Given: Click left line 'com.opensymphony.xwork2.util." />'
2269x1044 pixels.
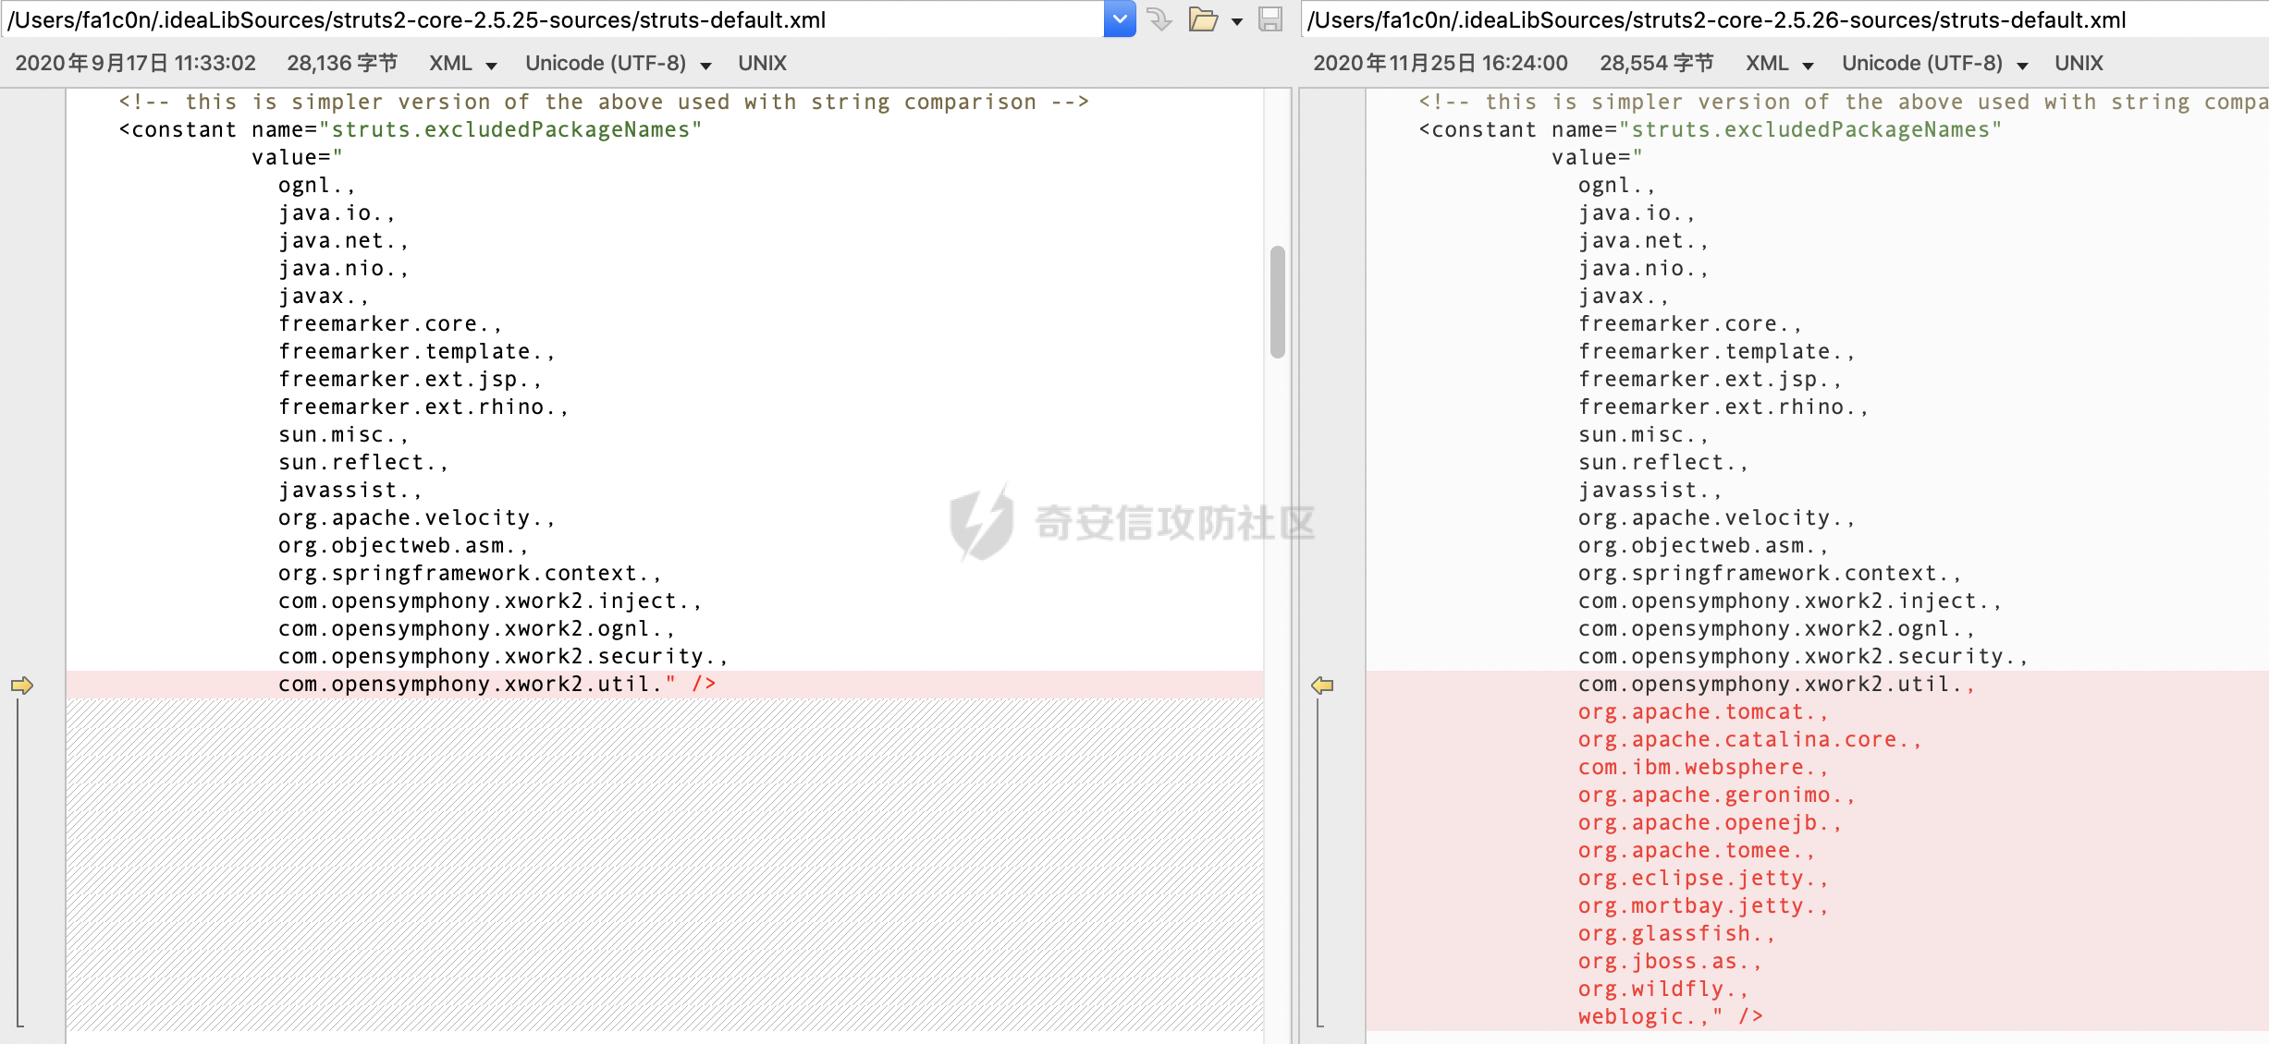Looking at the screenshot, I should (497, 685).
